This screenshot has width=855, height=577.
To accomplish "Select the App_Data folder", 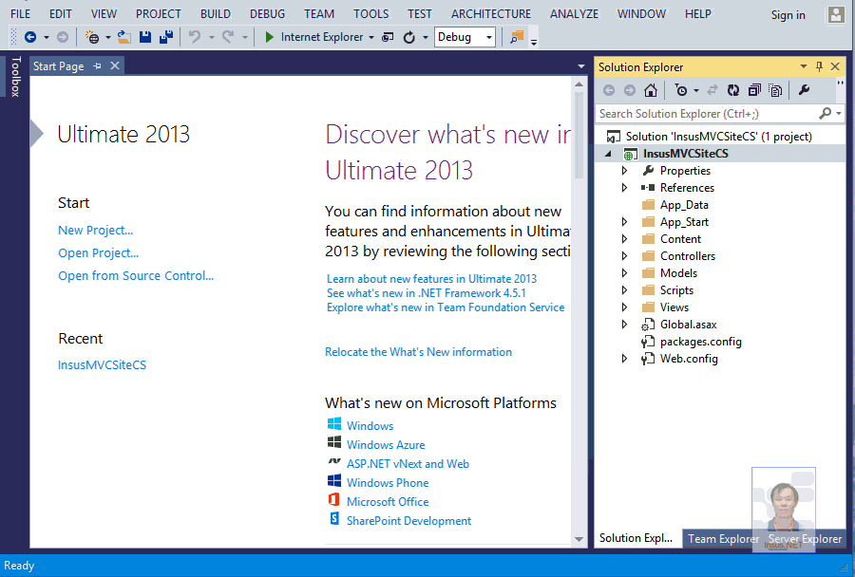I will pos(684,205).
